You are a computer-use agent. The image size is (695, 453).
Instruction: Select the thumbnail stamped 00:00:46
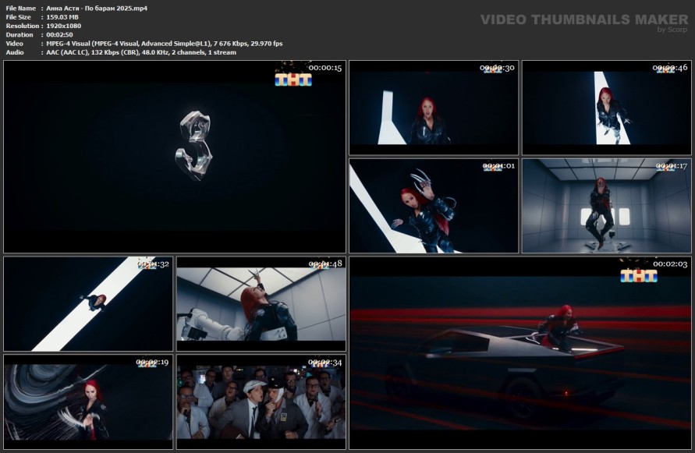click(x=606, y=108)
